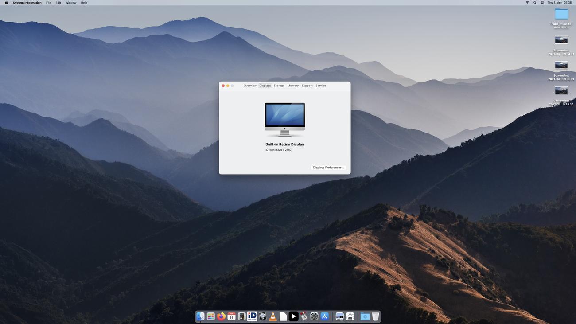Switch to the Memory tab

point(293,86)
